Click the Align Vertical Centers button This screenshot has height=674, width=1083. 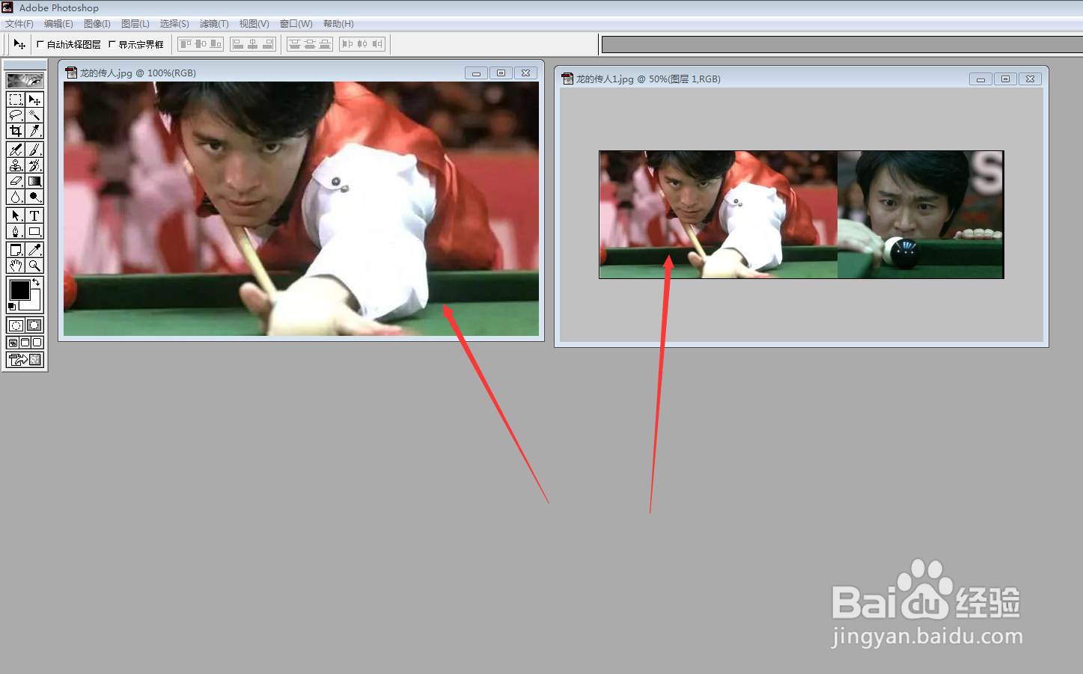coord(201,44)
